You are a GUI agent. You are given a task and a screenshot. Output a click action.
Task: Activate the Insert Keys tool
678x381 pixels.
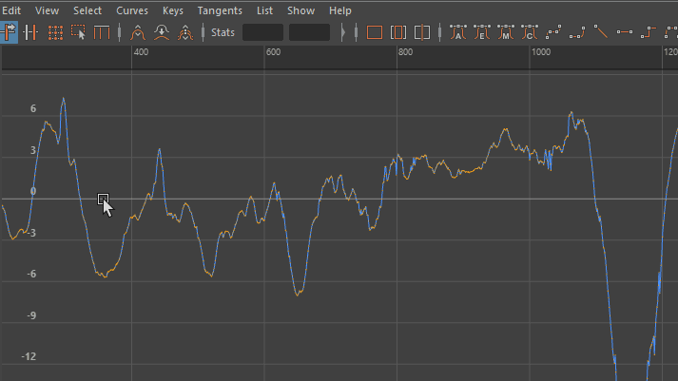(x=31, y=32)
